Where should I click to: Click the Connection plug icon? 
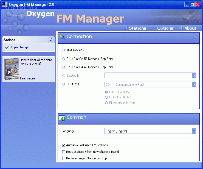tap(62, 37)
